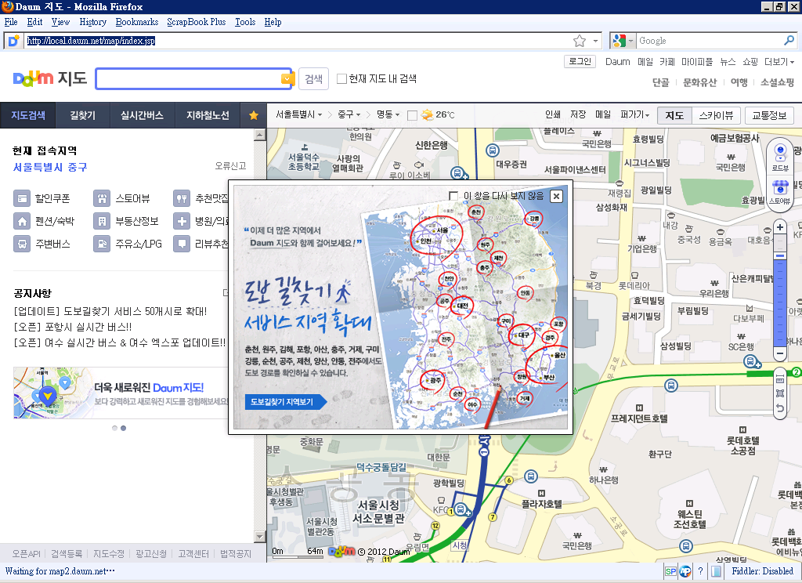
Task: Open the 더보기 more services dropdown
Action: tap(779, 62)
